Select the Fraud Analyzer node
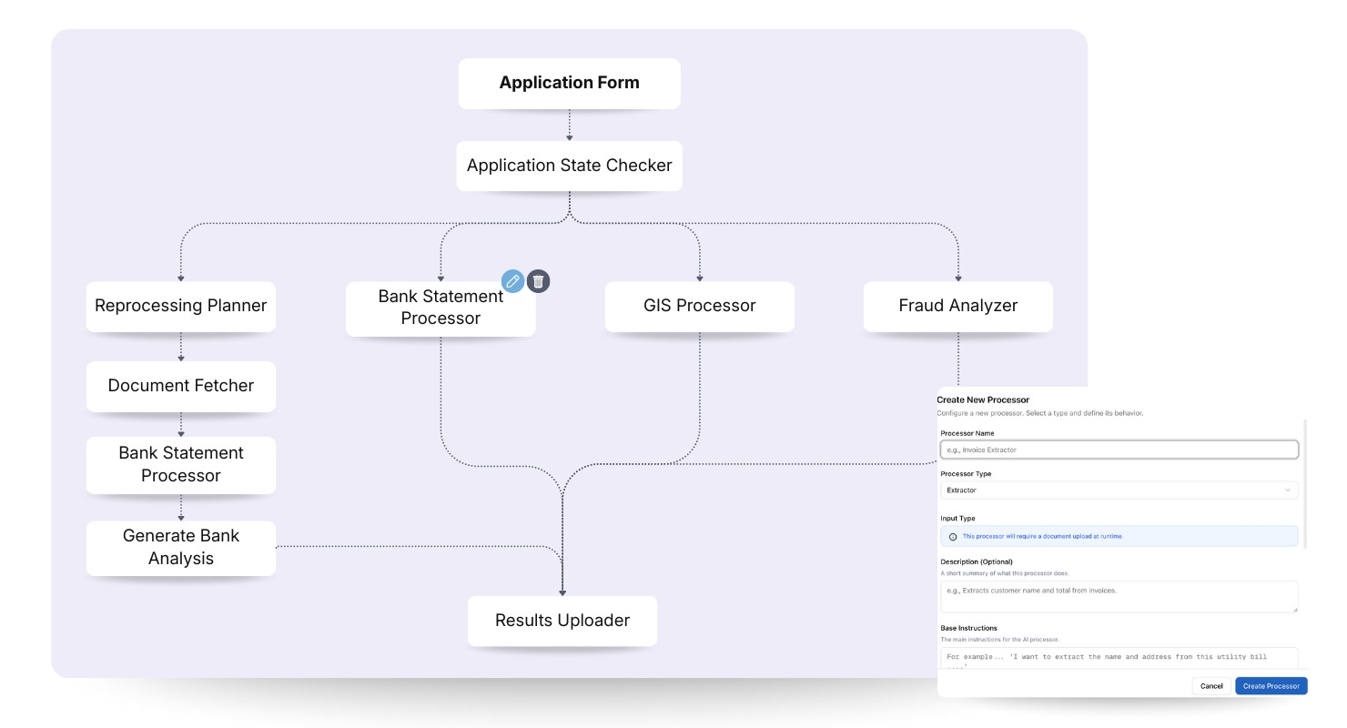The height and width of the screenshot is (728, 1347). point(957,306)
